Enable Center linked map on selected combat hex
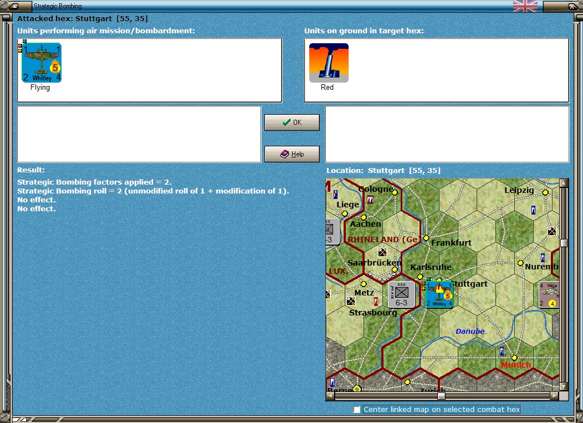Viewport: 583px width, 423px height. [x=357, y=410]
